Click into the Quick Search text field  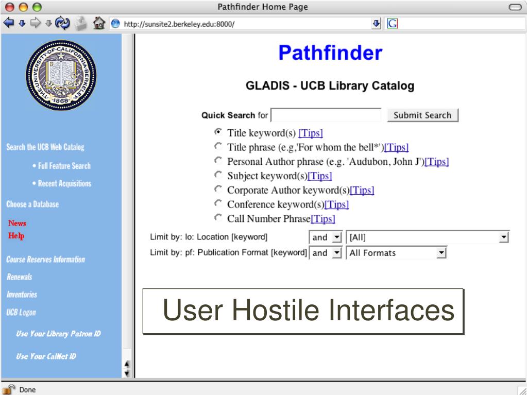(326, 115)
